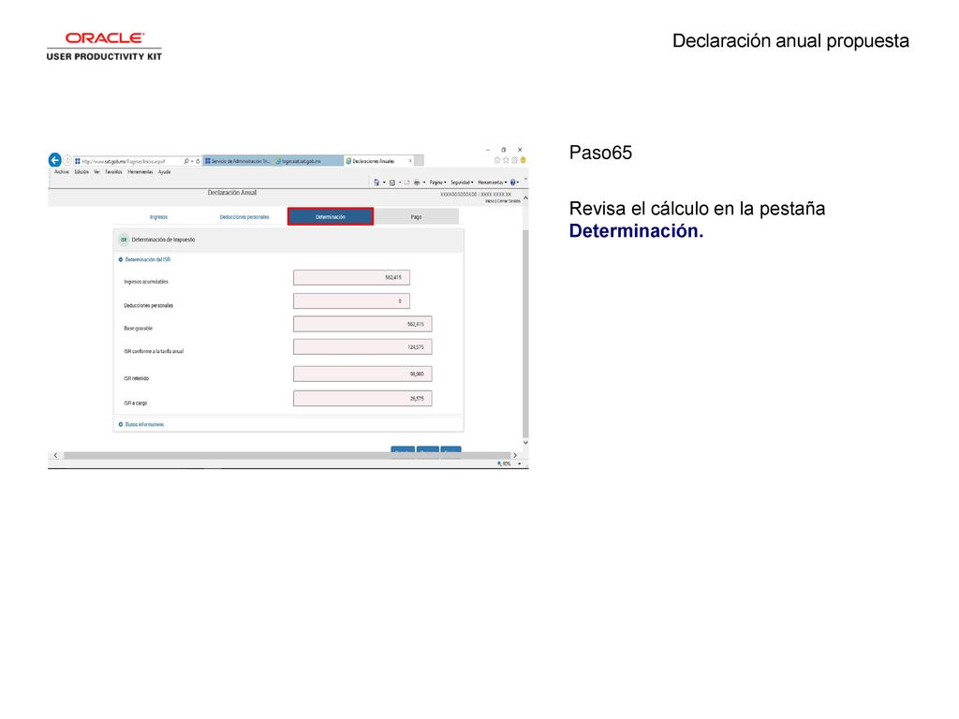The width and height of the screenshot is (959, 719).
Task: Open the Seguridad dropdown menu
Action: click(x=462, y=183)
